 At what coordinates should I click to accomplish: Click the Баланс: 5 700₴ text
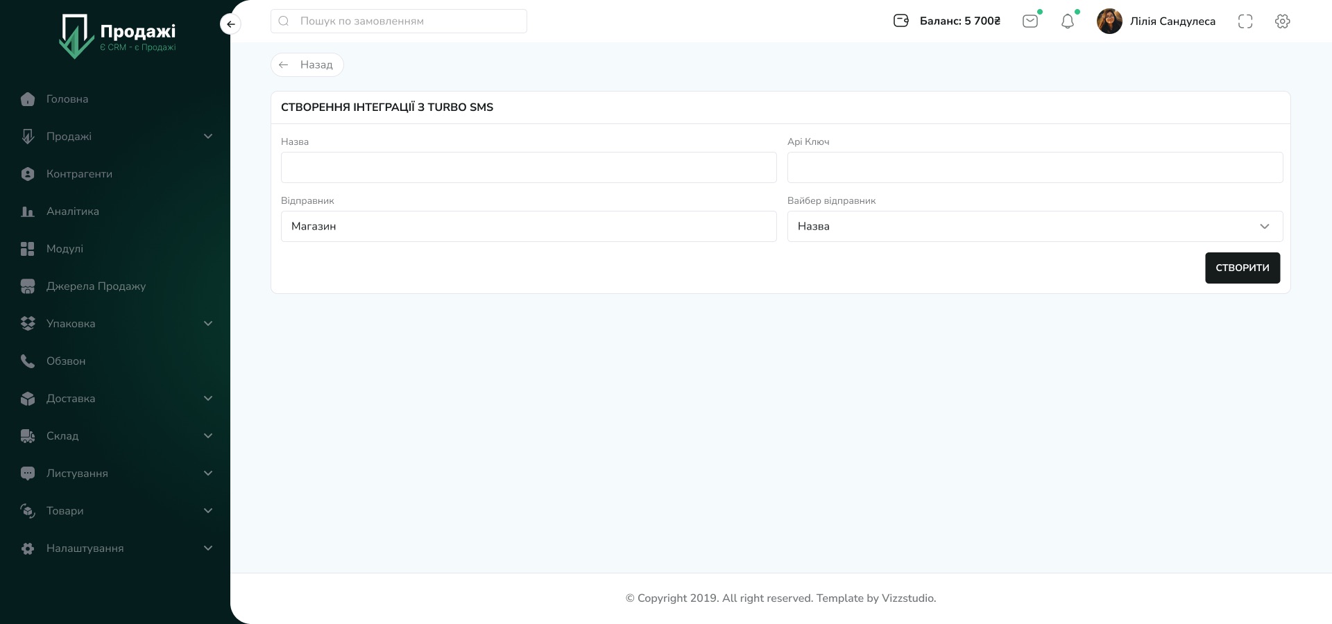click(x=960, y=21)
